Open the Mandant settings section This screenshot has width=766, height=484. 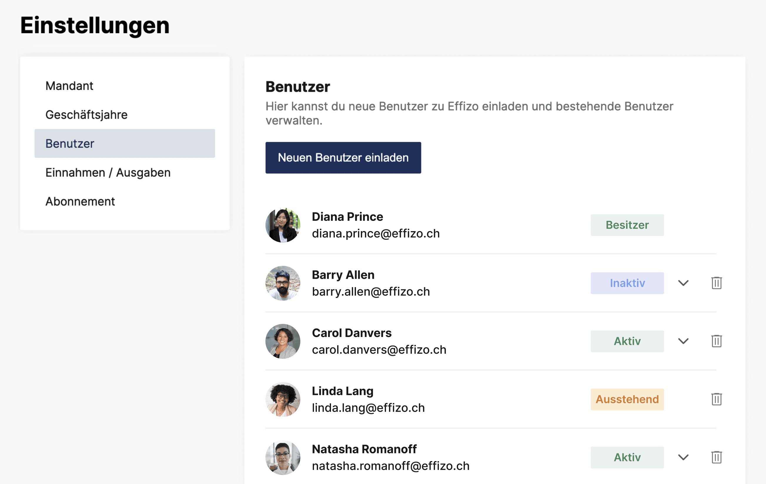click(69, 86)
